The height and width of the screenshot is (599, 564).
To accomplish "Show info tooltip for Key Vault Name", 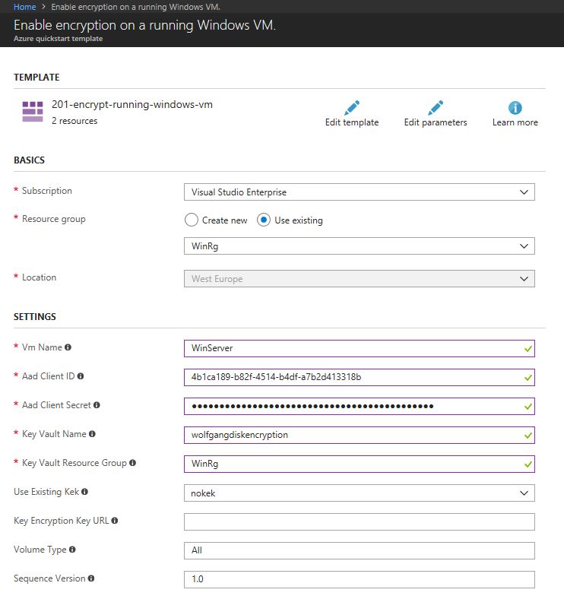I will [x=92, y=434].
